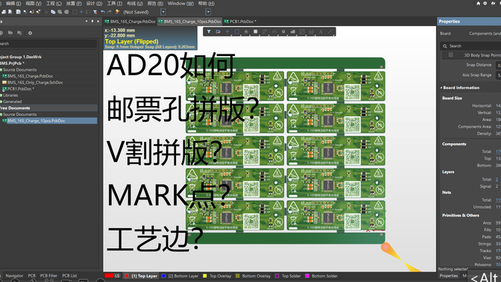Open the PCB Filter panel tab

pos(48,275)
